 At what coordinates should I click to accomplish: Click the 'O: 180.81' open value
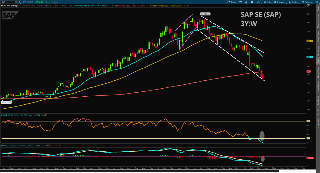click(32, 6)
